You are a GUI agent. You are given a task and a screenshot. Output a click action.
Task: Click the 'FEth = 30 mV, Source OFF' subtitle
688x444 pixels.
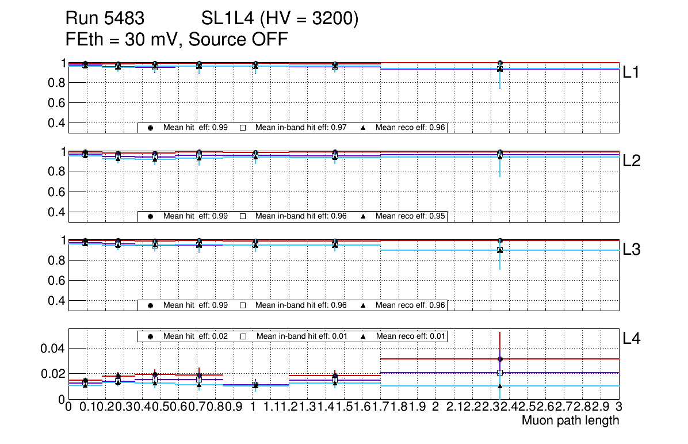[177, 40]
